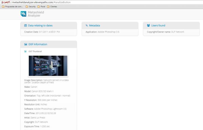Click the Creation Date value text
This screenshot has height=130, width=203.
pyautogui.click(x=49, y=32)
